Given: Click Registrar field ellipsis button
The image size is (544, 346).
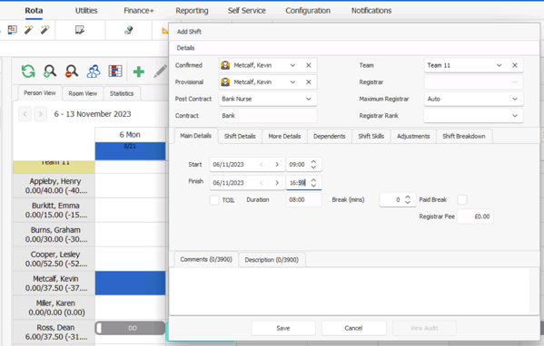Looking at the screenshot, I should 515,82.
